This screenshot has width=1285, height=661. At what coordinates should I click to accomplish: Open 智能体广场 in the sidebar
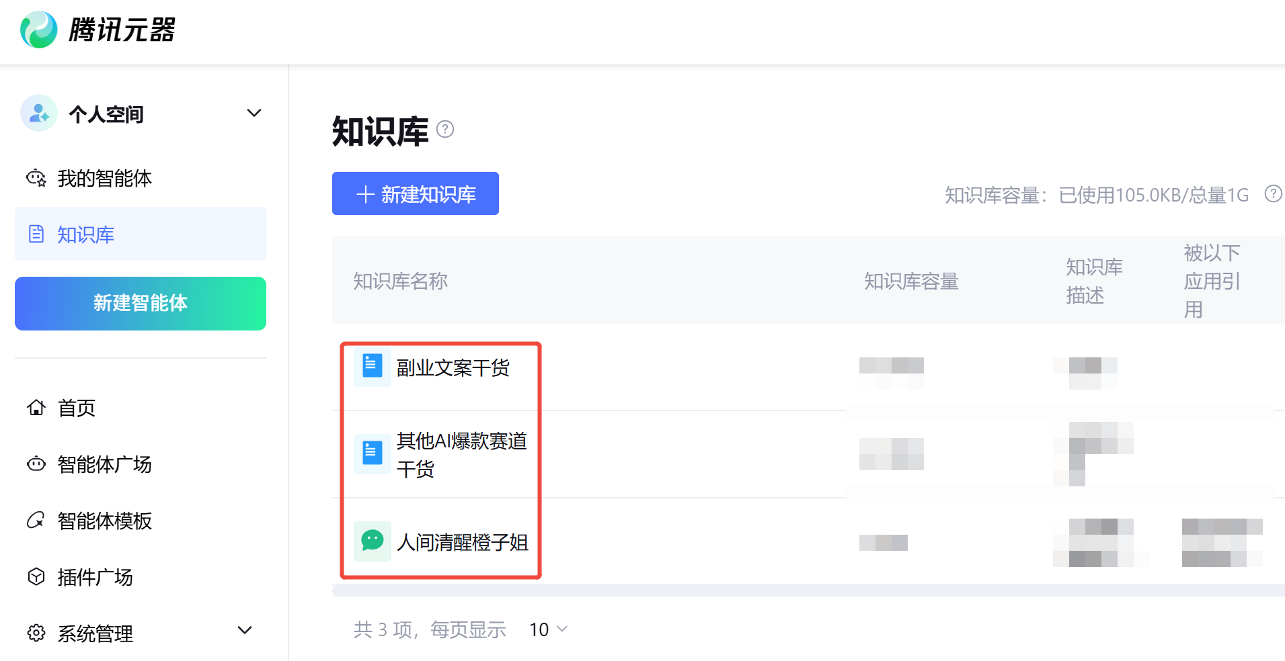pos(104,464)
